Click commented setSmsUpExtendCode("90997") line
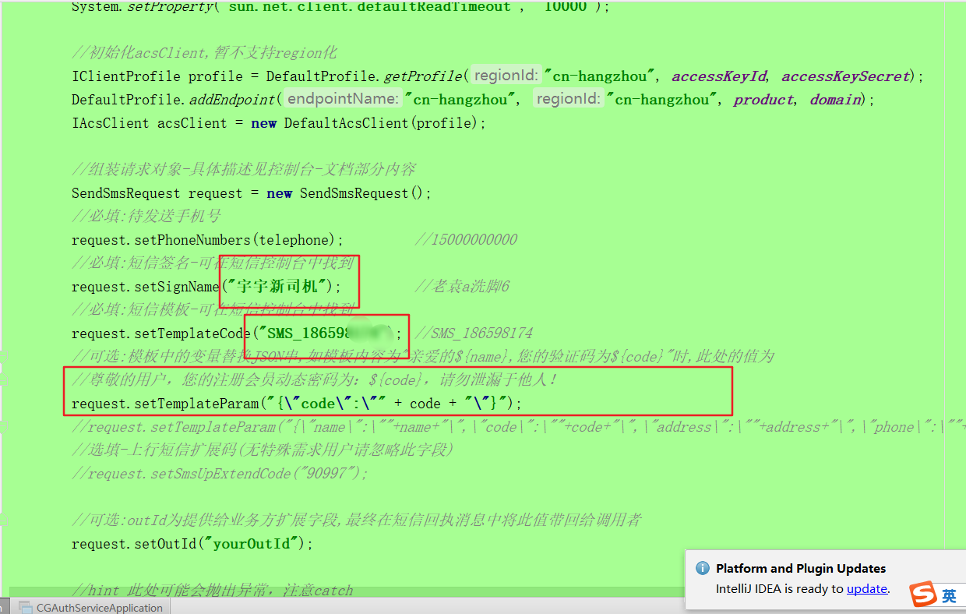This screenshot has width=966, height=614. click(220, 474)
